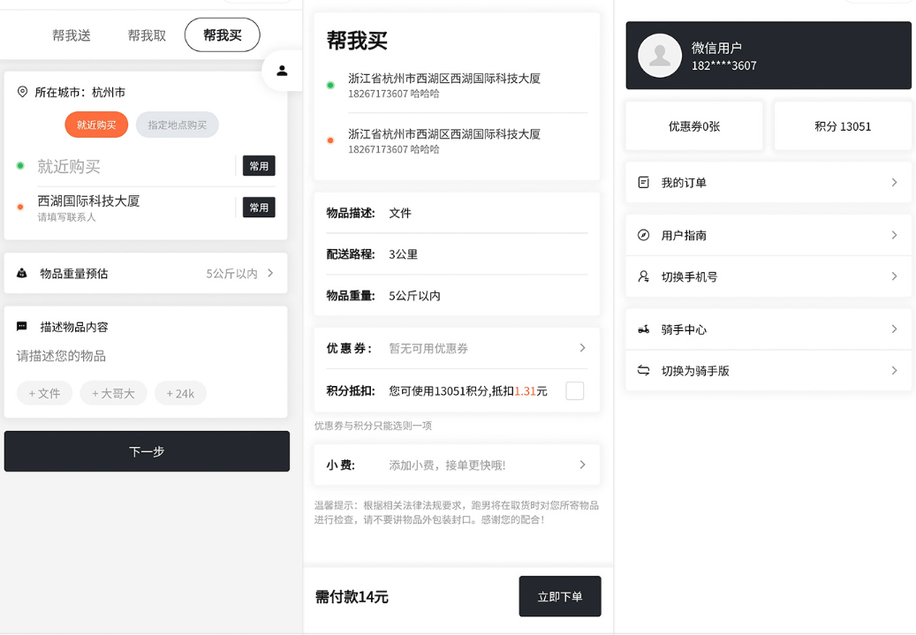916x635 pixels.
Task: Switch to the 帮我取 tab
Action: coord(145,34)
